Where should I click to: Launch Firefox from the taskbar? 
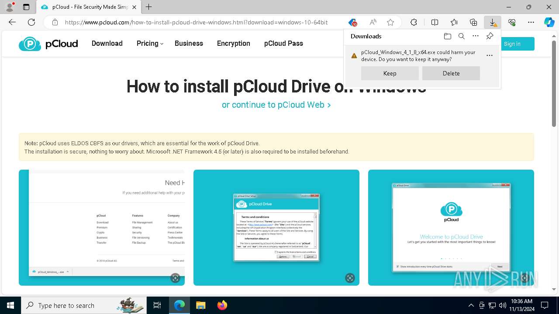click(222, 305)
